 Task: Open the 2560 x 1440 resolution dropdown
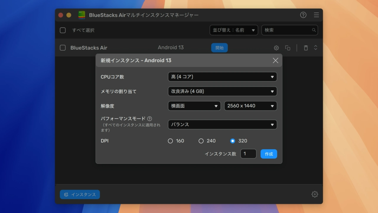[250, 106]
